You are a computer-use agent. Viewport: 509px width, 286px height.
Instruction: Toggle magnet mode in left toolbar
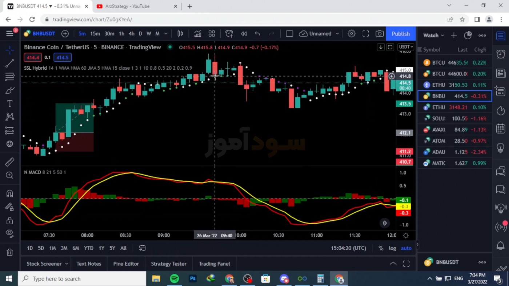point(10,193)
